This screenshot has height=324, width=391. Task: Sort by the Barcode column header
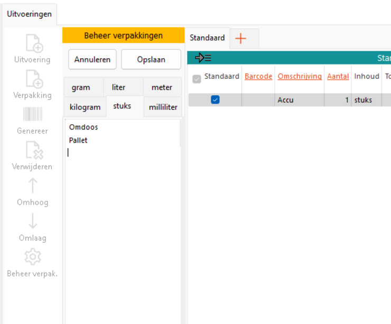(x=258, y=77)
